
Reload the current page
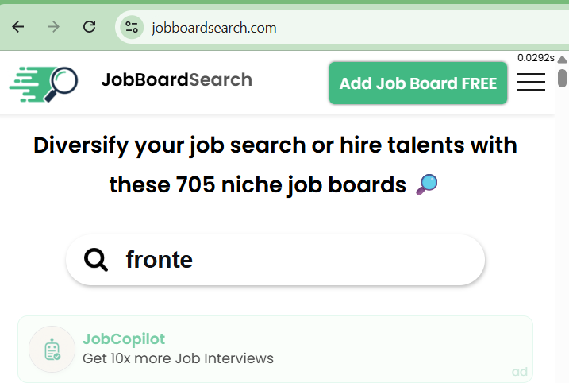(90, 27)
